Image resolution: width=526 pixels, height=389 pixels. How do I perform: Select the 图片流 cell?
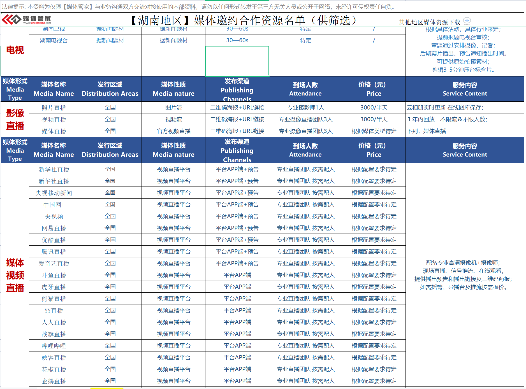(x=173, y=108)
